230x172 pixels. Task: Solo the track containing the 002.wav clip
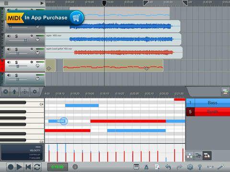pos(16,36)
